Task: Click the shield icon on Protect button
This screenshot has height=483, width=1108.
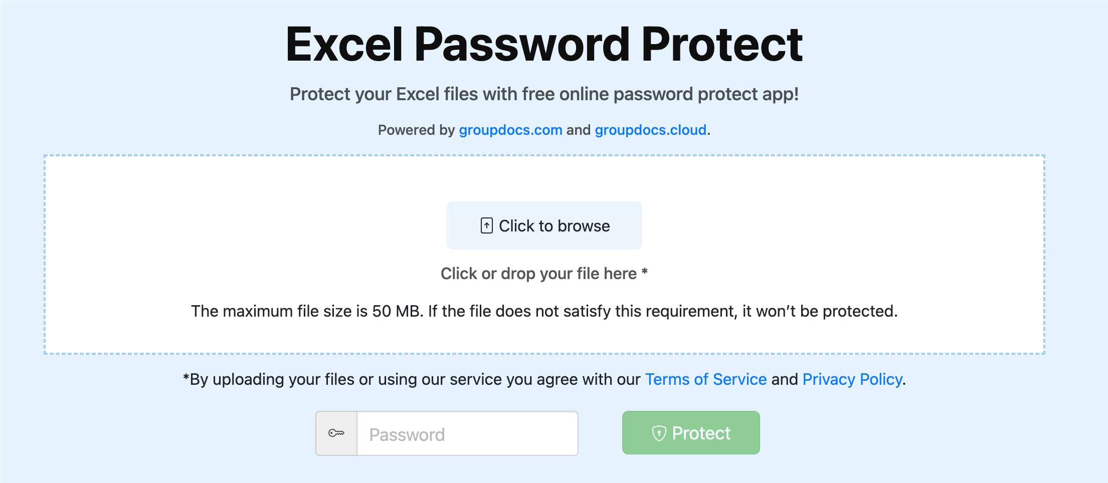Action: 658,433
